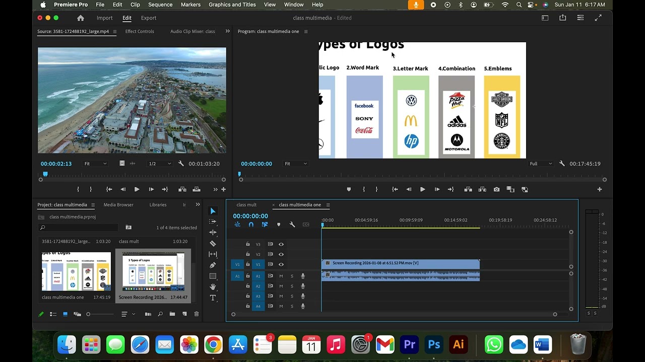
Task: Toggle V3 track output eye
Action: pos(281,244)
